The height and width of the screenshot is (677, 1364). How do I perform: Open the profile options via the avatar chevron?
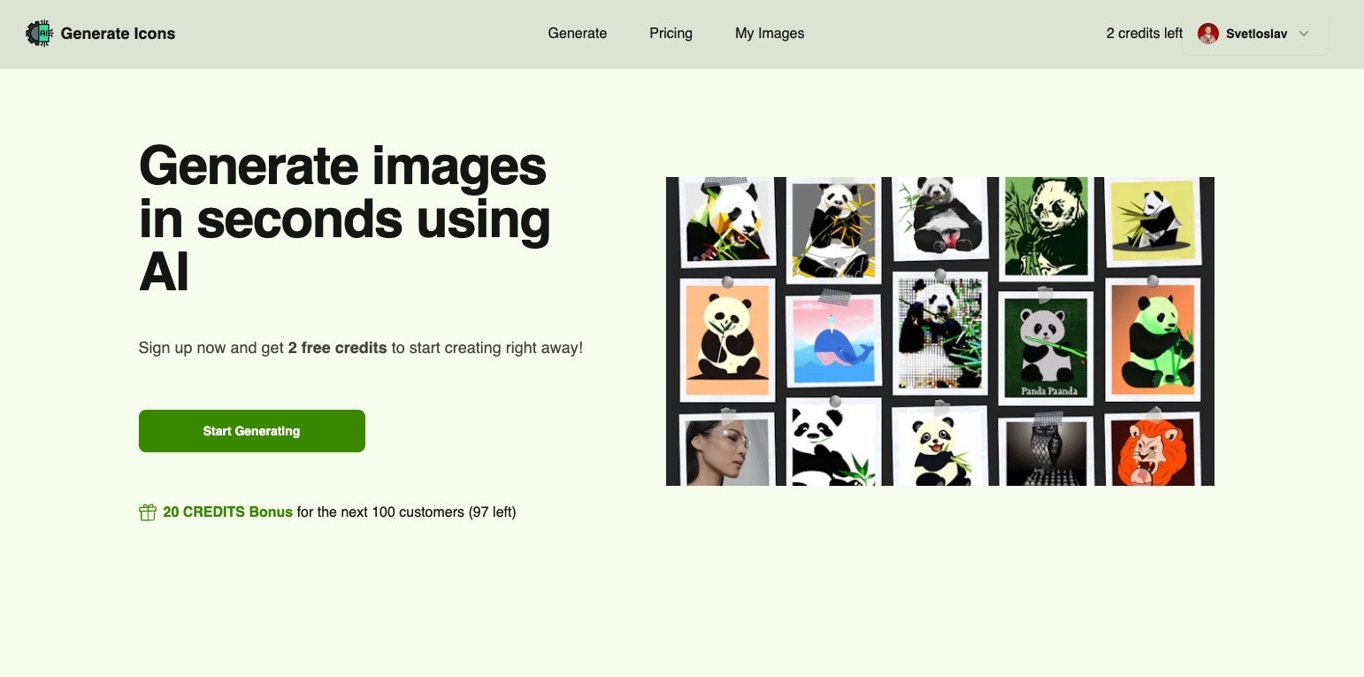[1304, 34]
